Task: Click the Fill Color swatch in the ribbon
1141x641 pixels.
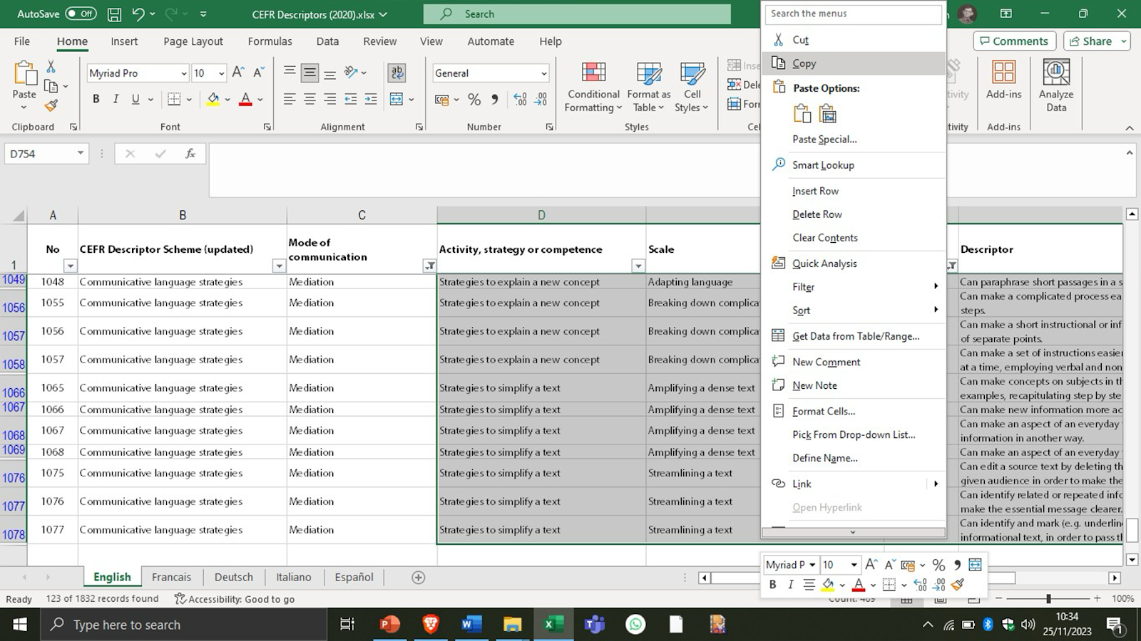Action: pos(213,100)
